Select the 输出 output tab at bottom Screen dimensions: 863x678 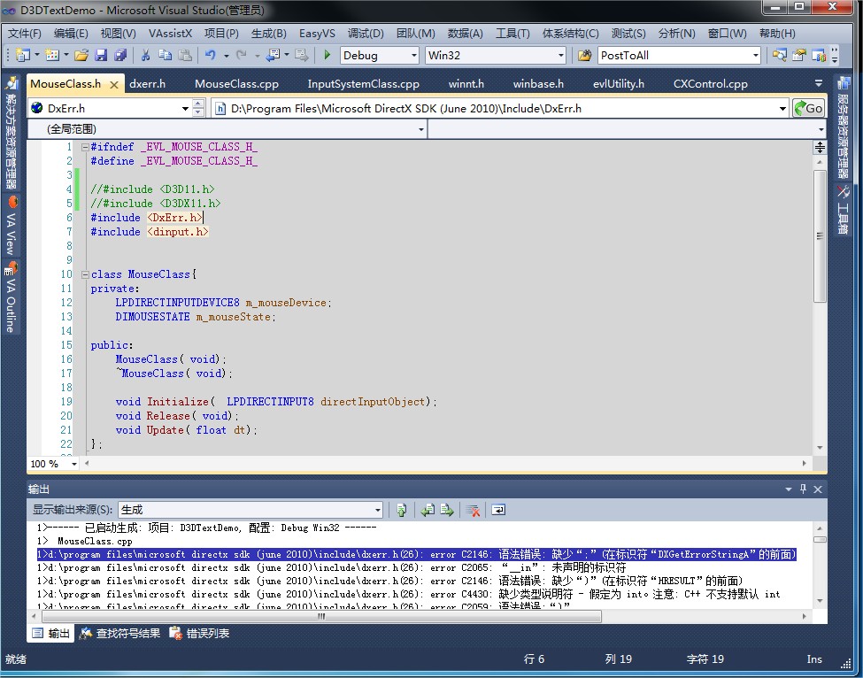(51, 634)
